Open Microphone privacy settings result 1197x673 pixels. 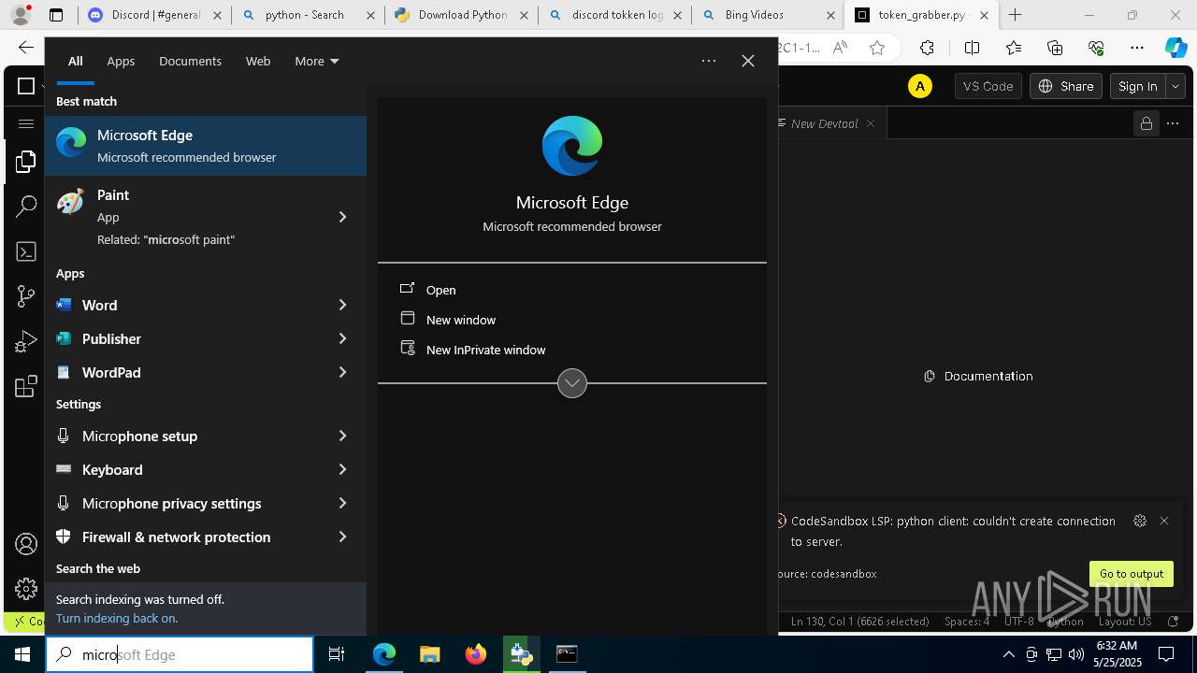(191, 503)
